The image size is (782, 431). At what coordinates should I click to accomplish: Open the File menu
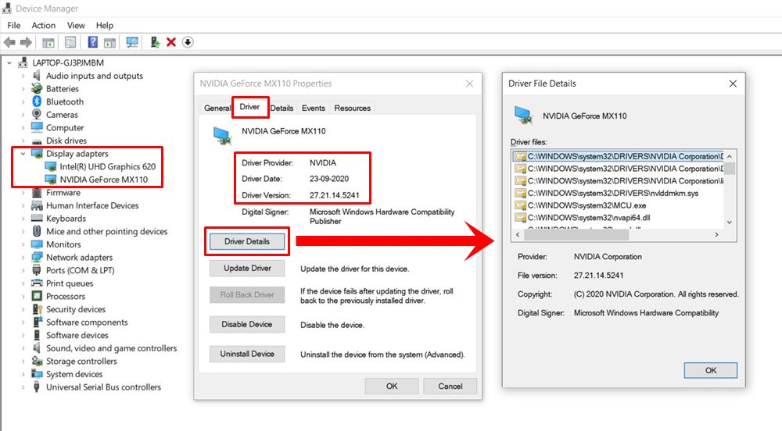14,26
